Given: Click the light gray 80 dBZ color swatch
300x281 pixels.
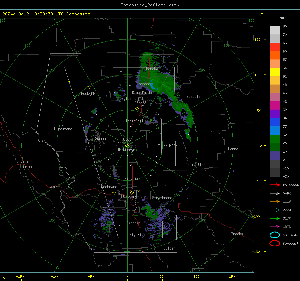Looking at the screenshot, I should tap(275, 30).
